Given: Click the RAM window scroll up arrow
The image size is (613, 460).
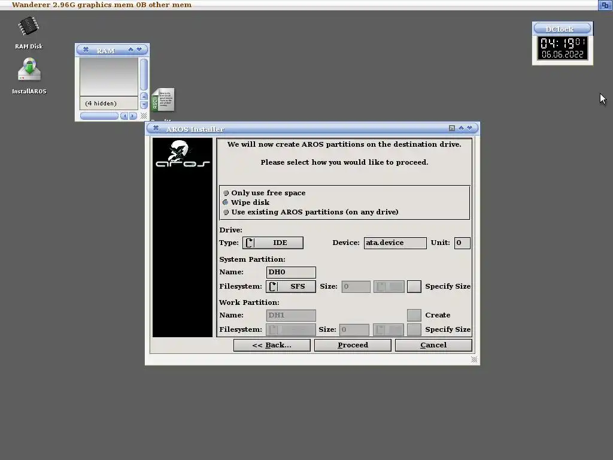Looking at the screenshot, I should 144,96.
